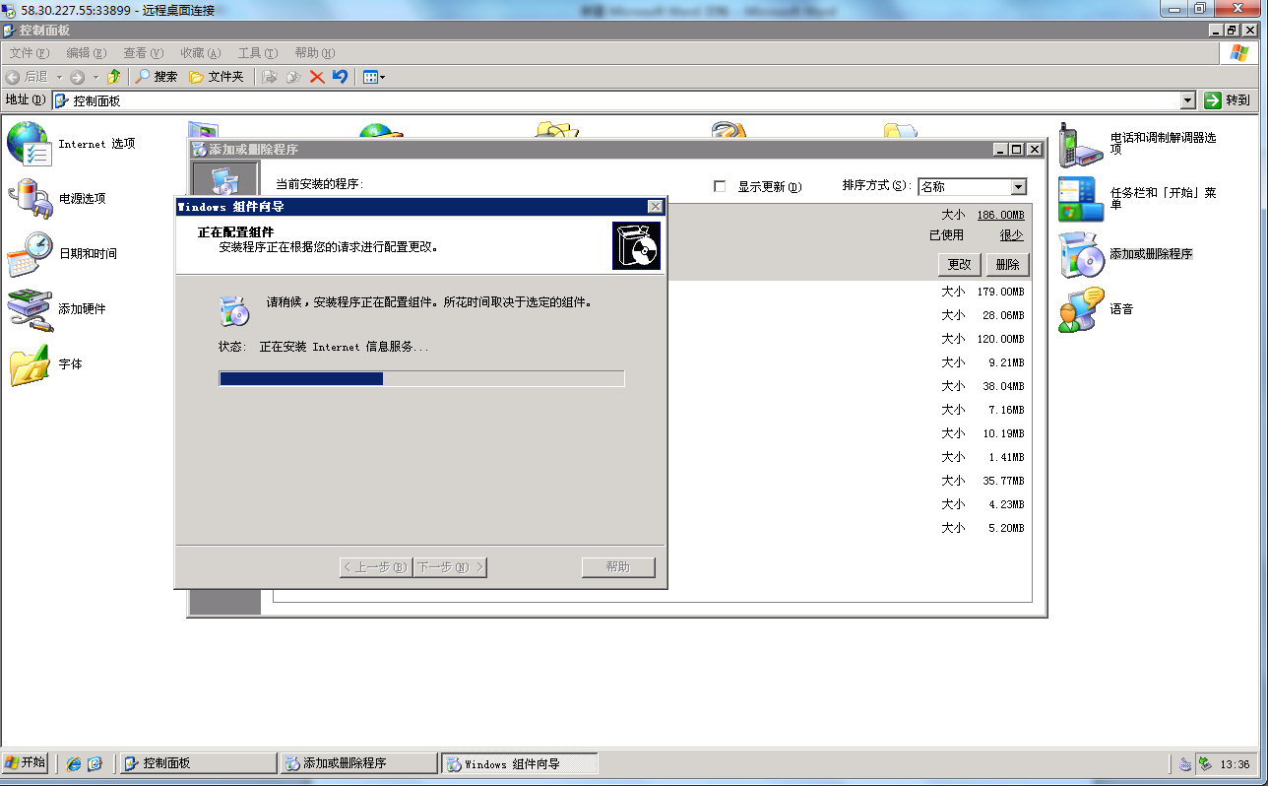Click the 删除 button
Image resolution: width=1268 pixels, height=786 pixels.
coord(1007,264)
